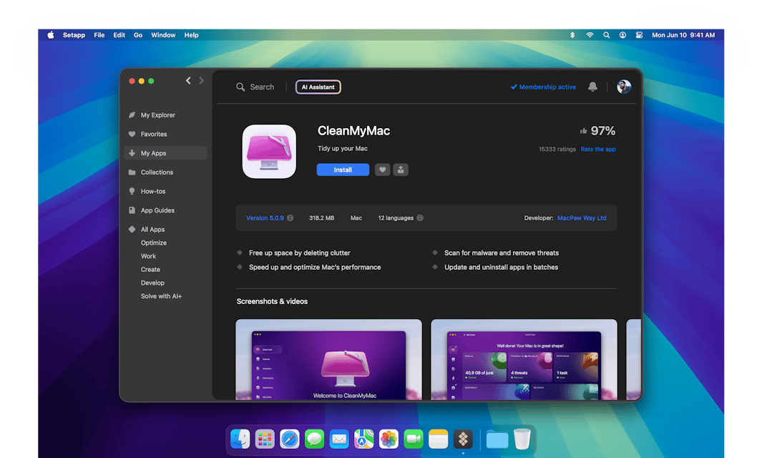Click the Search field
This screenshot has width=762, height=458.
coord(255,87)
